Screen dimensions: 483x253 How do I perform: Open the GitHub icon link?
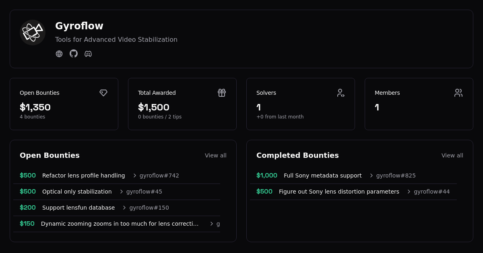click(74, 54)
